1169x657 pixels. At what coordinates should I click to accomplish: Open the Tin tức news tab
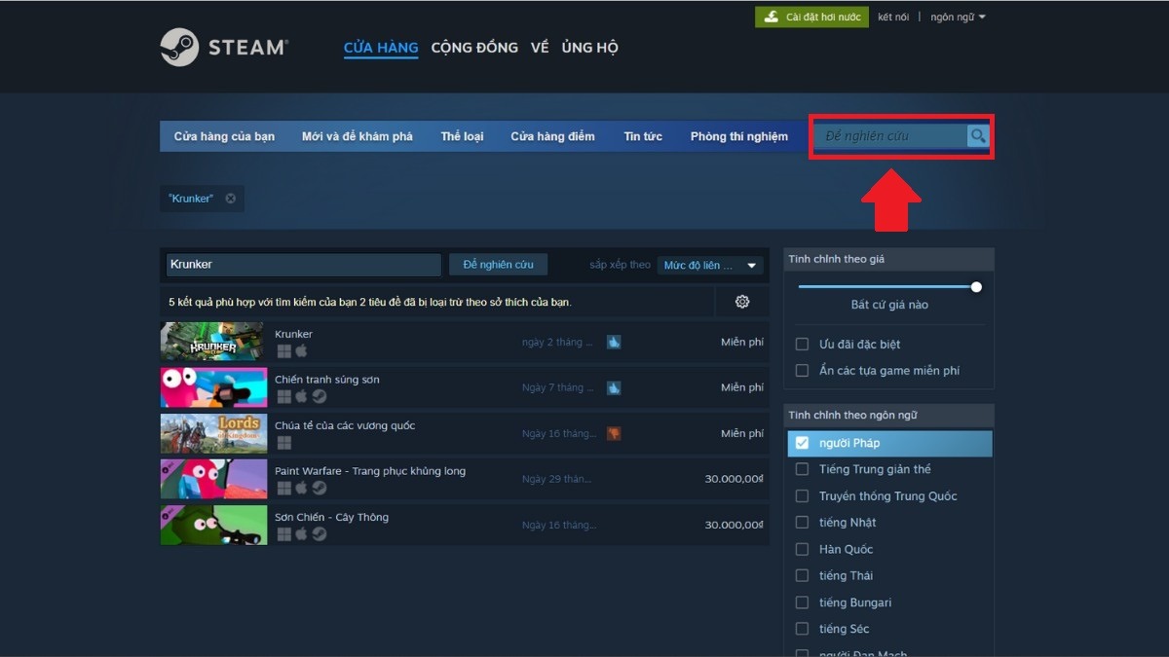point(643,136)
